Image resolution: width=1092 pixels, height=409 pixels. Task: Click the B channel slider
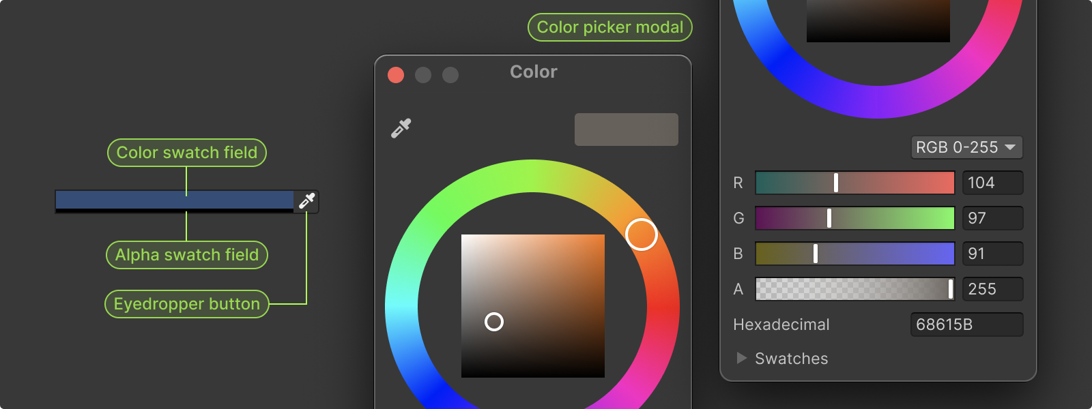pos(854,254)
